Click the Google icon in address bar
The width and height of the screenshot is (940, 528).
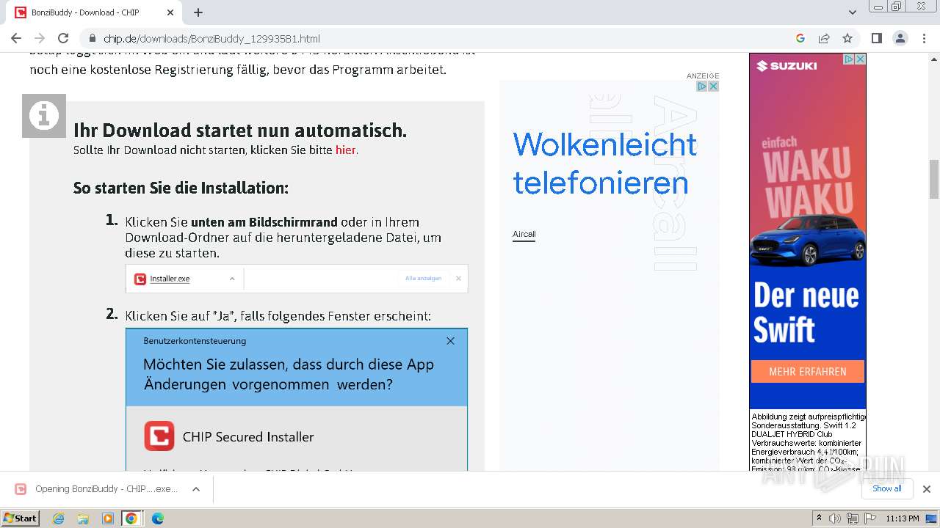(x=800, y=38)
